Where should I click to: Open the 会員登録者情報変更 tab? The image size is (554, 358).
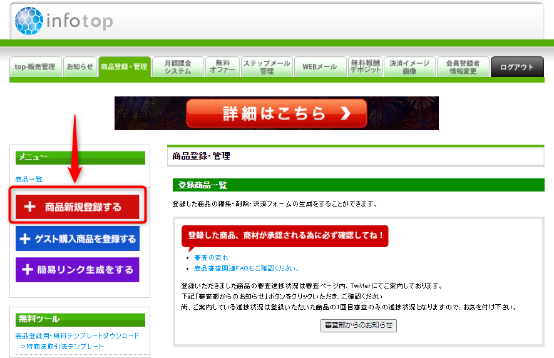pos(463,67)
